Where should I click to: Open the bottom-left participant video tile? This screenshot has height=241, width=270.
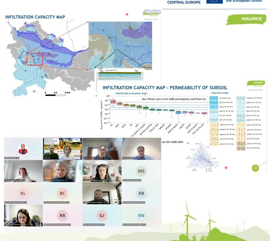pos(23,215)
